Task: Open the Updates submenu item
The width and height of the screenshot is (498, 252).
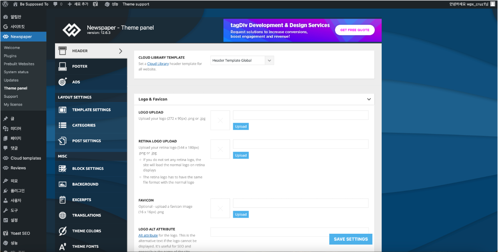Action: (x=11, y=80)
